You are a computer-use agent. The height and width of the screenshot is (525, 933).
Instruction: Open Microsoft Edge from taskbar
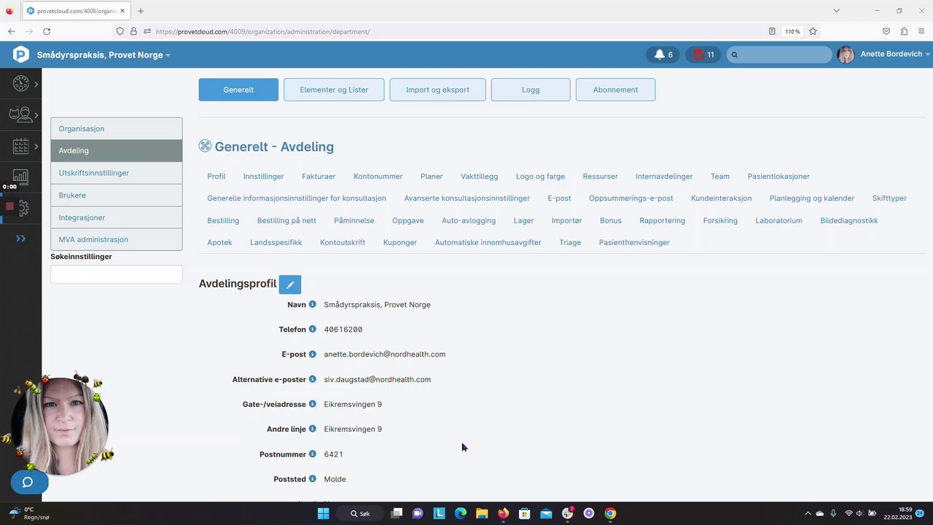tap(461, 513)
